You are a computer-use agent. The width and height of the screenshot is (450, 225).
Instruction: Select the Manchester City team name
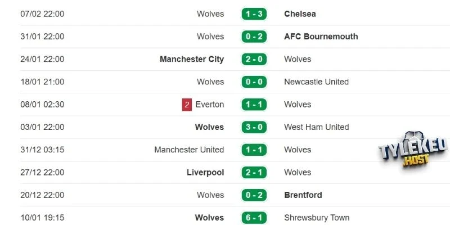[192, 59]
